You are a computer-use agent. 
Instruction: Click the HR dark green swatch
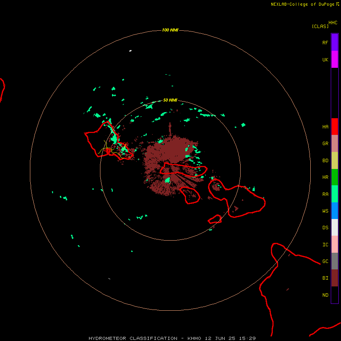pyautogui.click(x=335, y=177)
